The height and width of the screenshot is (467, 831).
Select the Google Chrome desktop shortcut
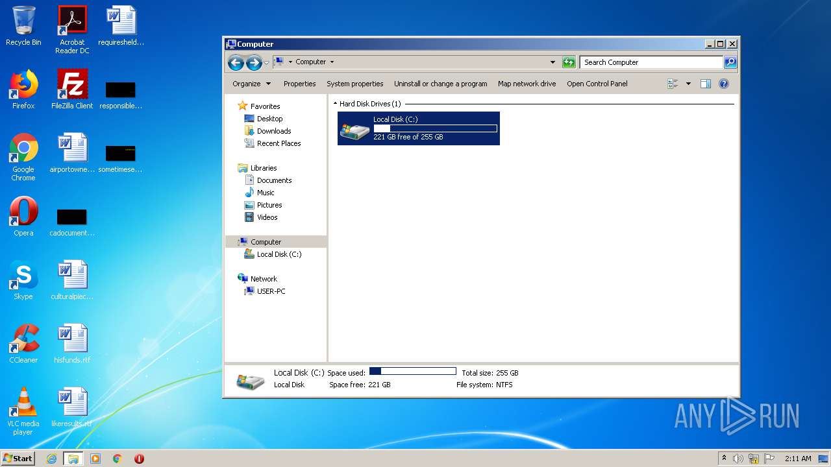(23, 157)
